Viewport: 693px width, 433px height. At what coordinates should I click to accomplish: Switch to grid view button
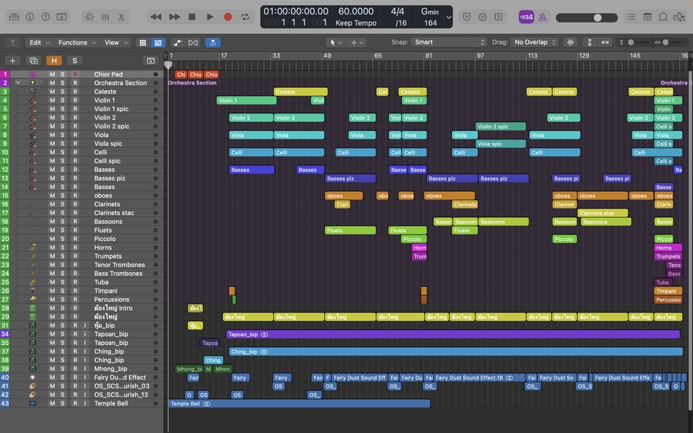click(142, 43)
